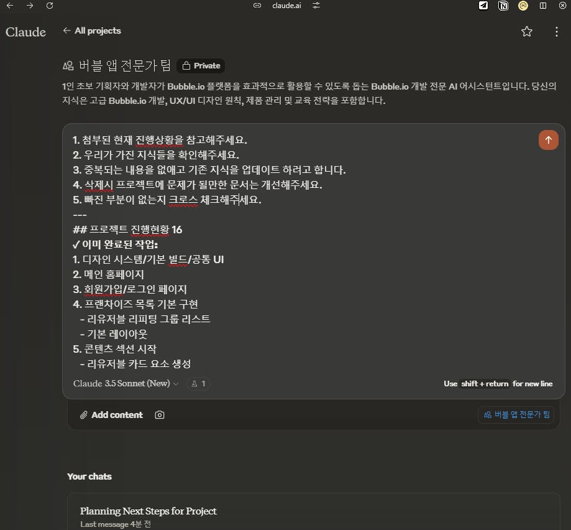Image resolution: width=571 pixels, height=530 pixels.
Task: Click the project icon beside the Korean title
Action: point(68,66)
